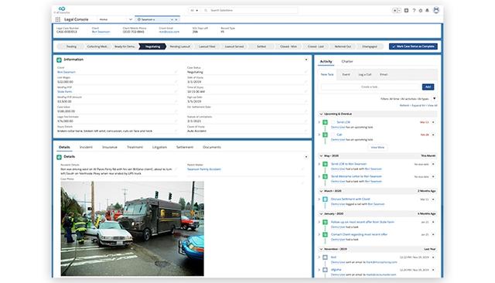Open the user avatar profile menu
The image size is (495, 283).
[436, 10]
